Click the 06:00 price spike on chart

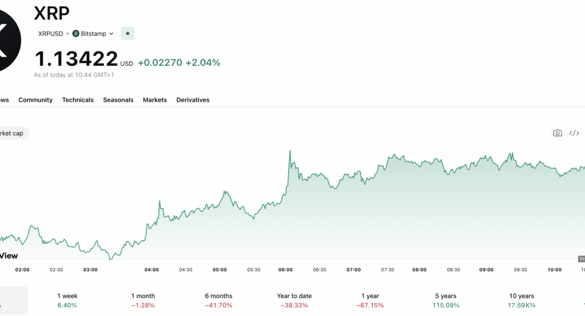pyautogui.click(x=290, y=151)
